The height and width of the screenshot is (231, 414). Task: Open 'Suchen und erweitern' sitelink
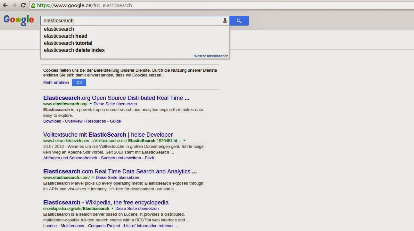click(121, 158)
